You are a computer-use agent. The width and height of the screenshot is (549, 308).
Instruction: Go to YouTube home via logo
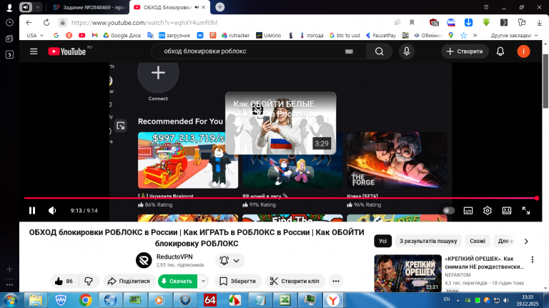[67, 51]
